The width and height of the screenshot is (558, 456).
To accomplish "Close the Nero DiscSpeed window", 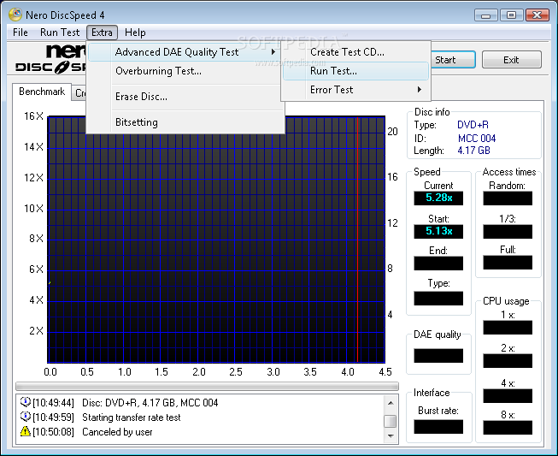I will [537, 15].
